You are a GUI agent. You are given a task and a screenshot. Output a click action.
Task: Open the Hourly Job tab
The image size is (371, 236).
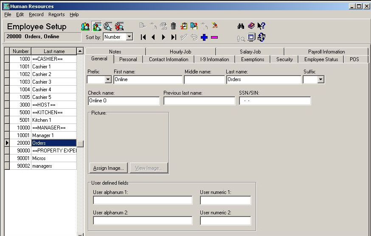[180, 52]
